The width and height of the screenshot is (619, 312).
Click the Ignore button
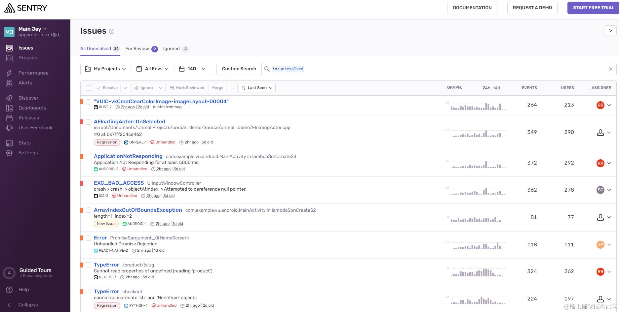pos(144,88)
